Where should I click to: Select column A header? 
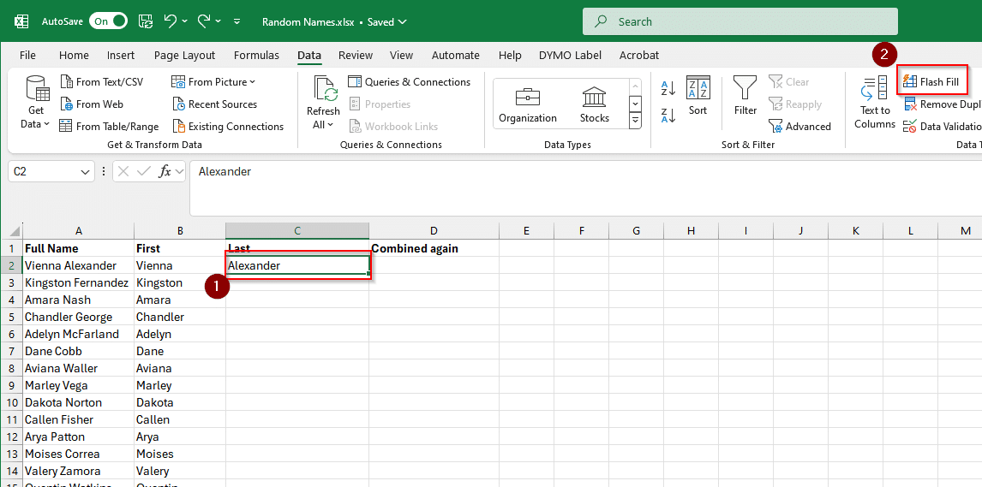coord(78,231)
